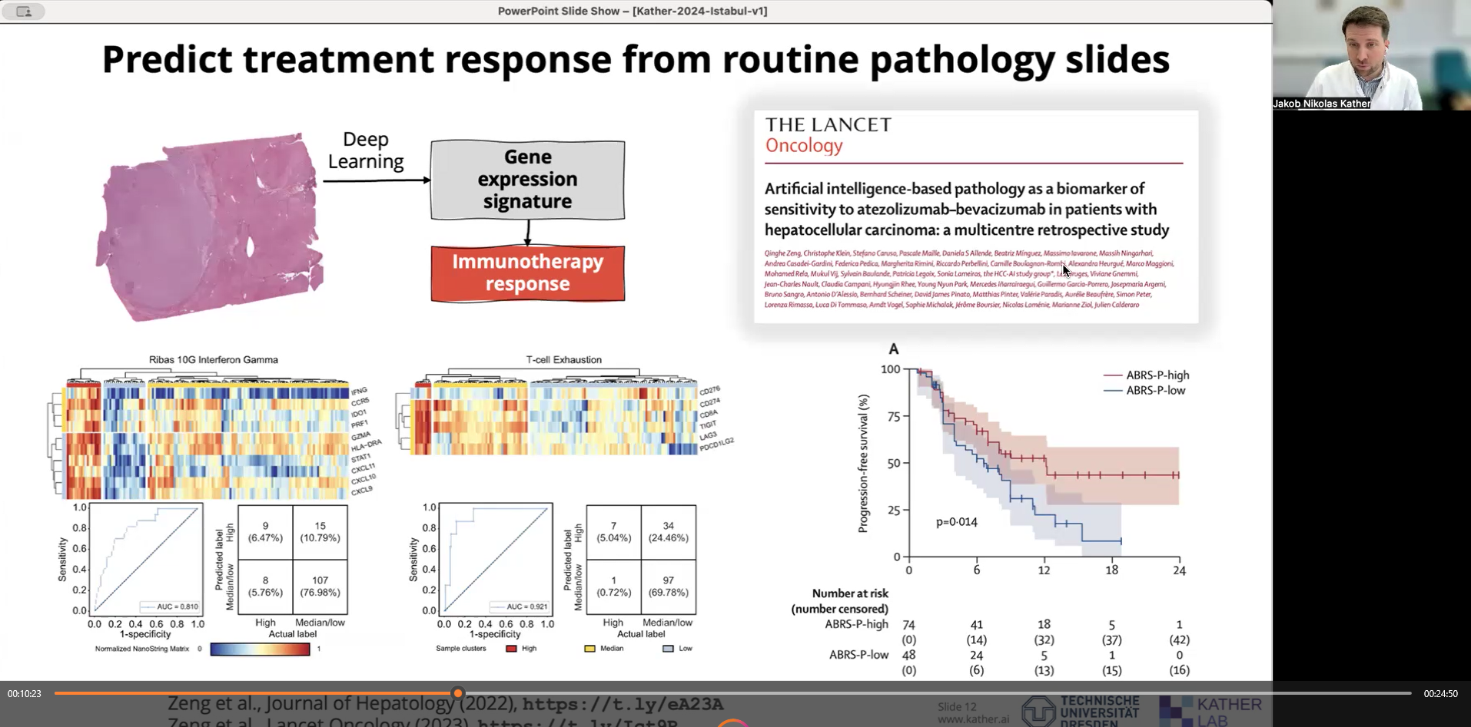Click the 'Jakob Nikolas Kather' name label
1471x727 pixels.
click(1321, 104)
